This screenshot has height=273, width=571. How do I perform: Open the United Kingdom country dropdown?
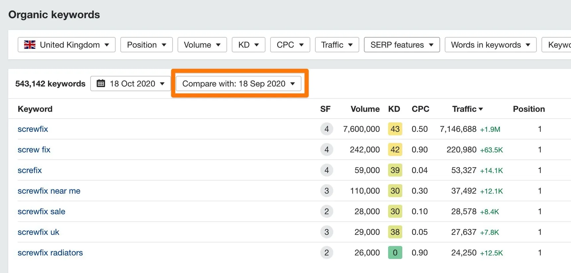tap(67, 45)
